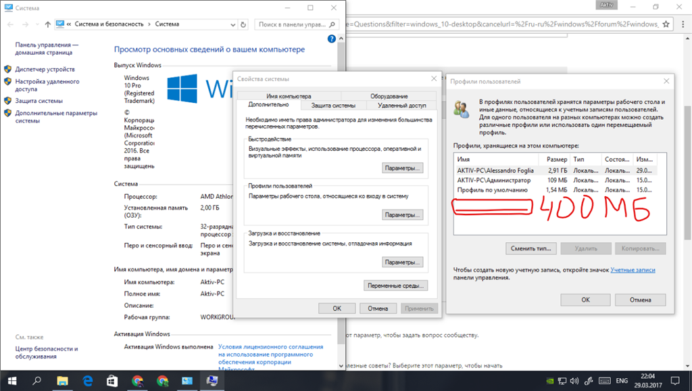
Task: Open the Action Center notification icon
Action: (675, 381)
